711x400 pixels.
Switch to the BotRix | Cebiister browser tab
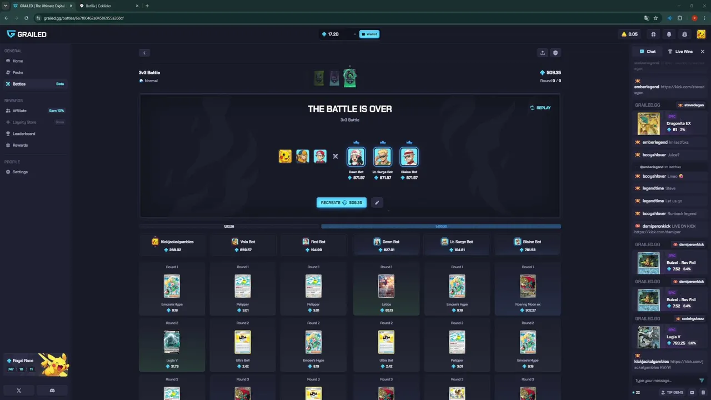click(x=108, y=6)
